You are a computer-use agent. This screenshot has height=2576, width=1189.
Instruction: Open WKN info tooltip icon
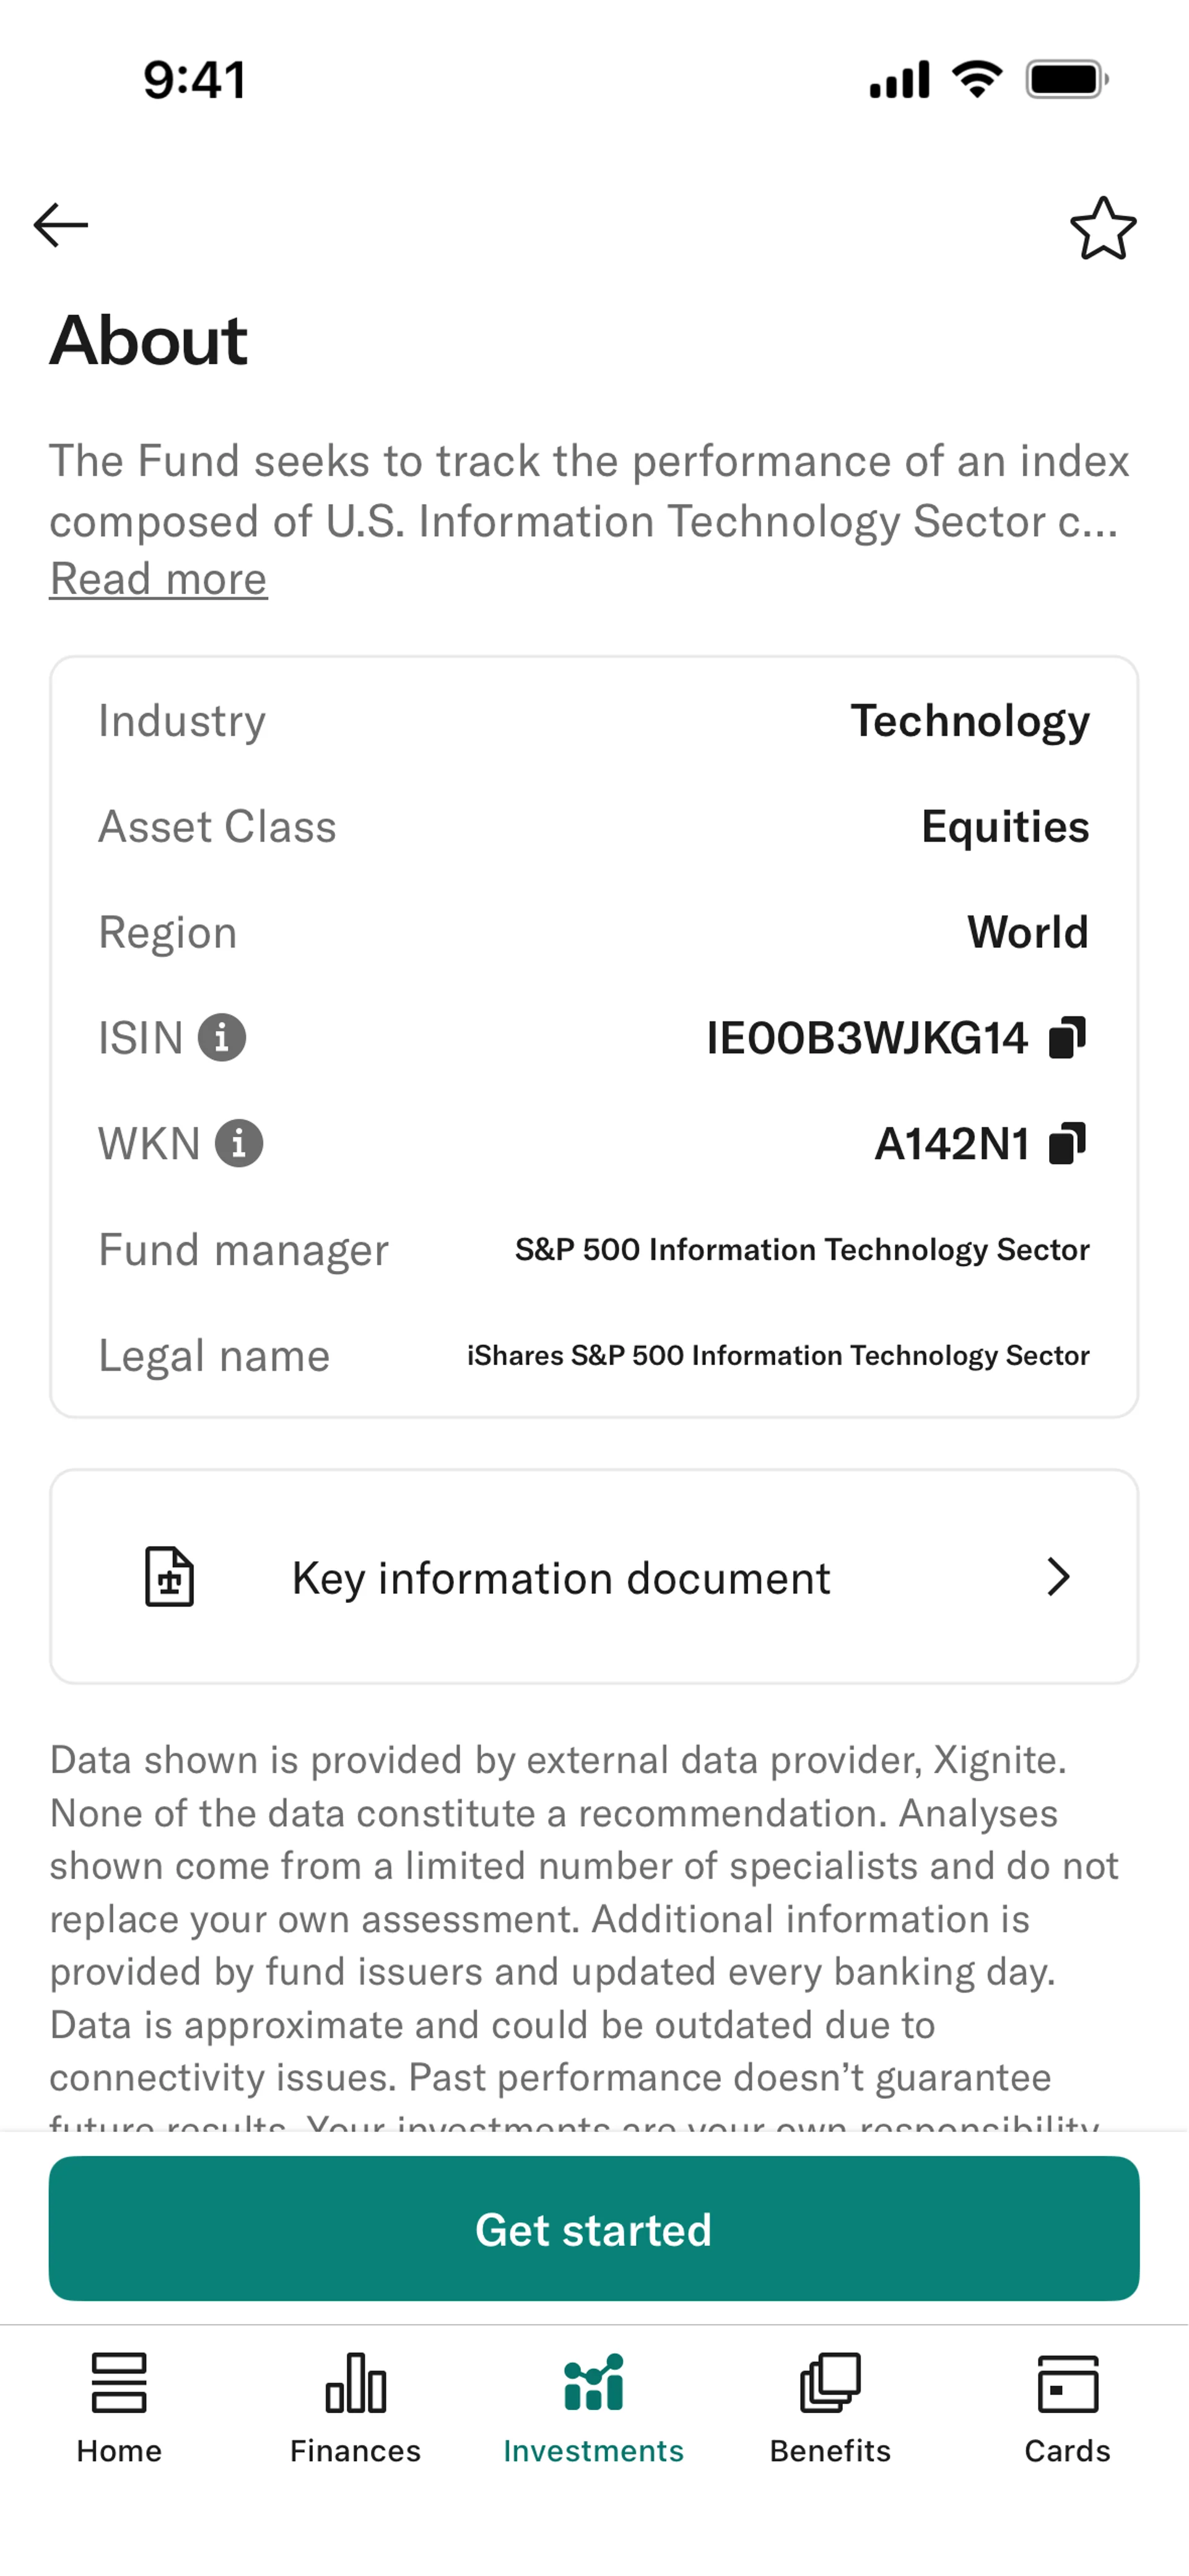click(239, 1143)
